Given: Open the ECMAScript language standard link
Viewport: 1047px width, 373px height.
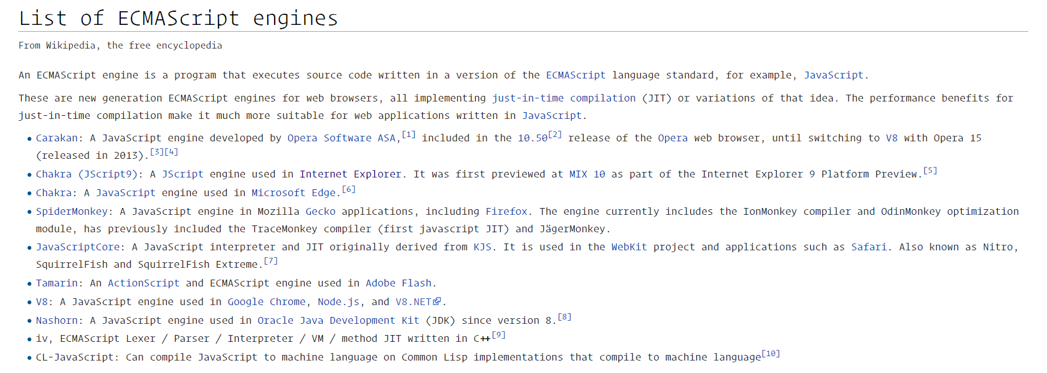Looking at the screenshot, I should pos(576,75).
